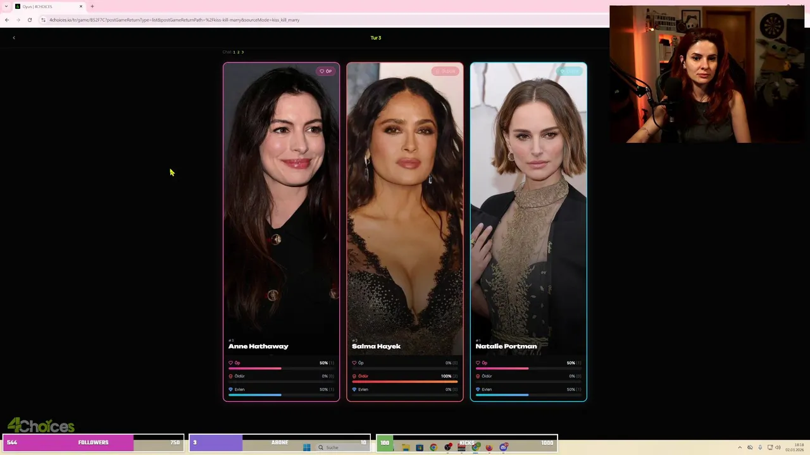This screenshot has height=455, width=810.
Task: Click Salma Hayek's Öp heart icon
Action: [354, 363]
